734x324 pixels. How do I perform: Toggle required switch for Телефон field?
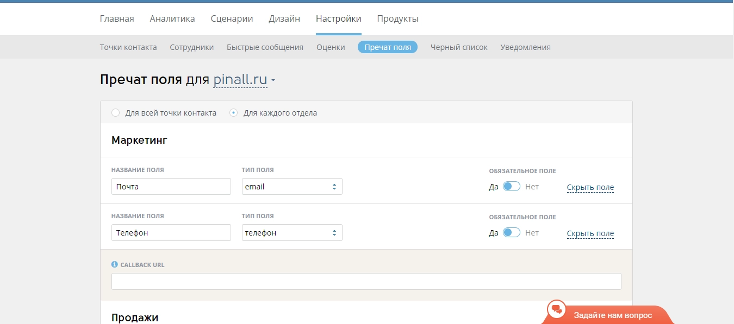click(x=511, y=233)
